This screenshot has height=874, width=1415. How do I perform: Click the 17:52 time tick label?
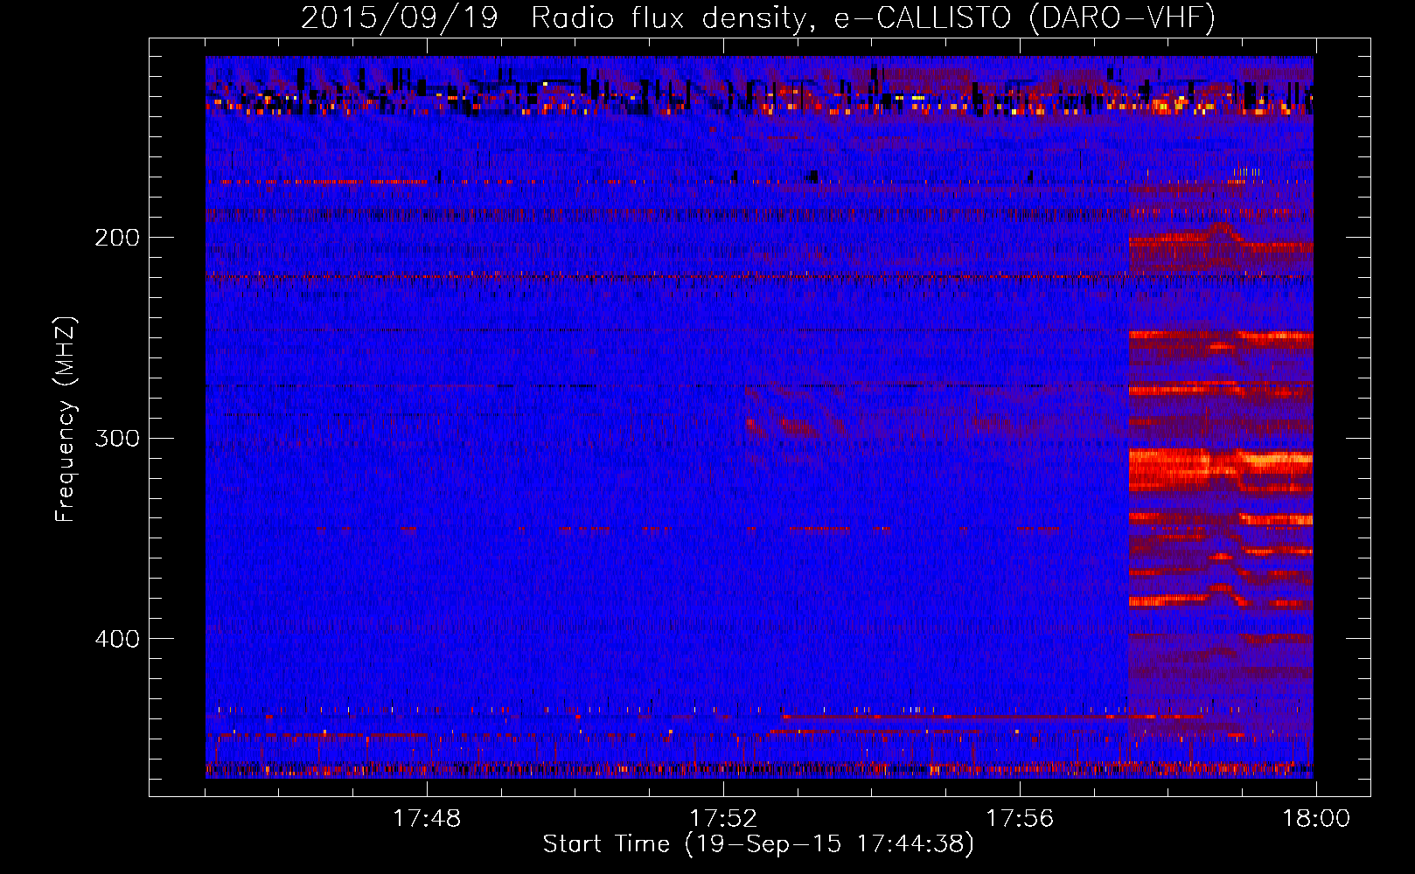pos(723,819)
